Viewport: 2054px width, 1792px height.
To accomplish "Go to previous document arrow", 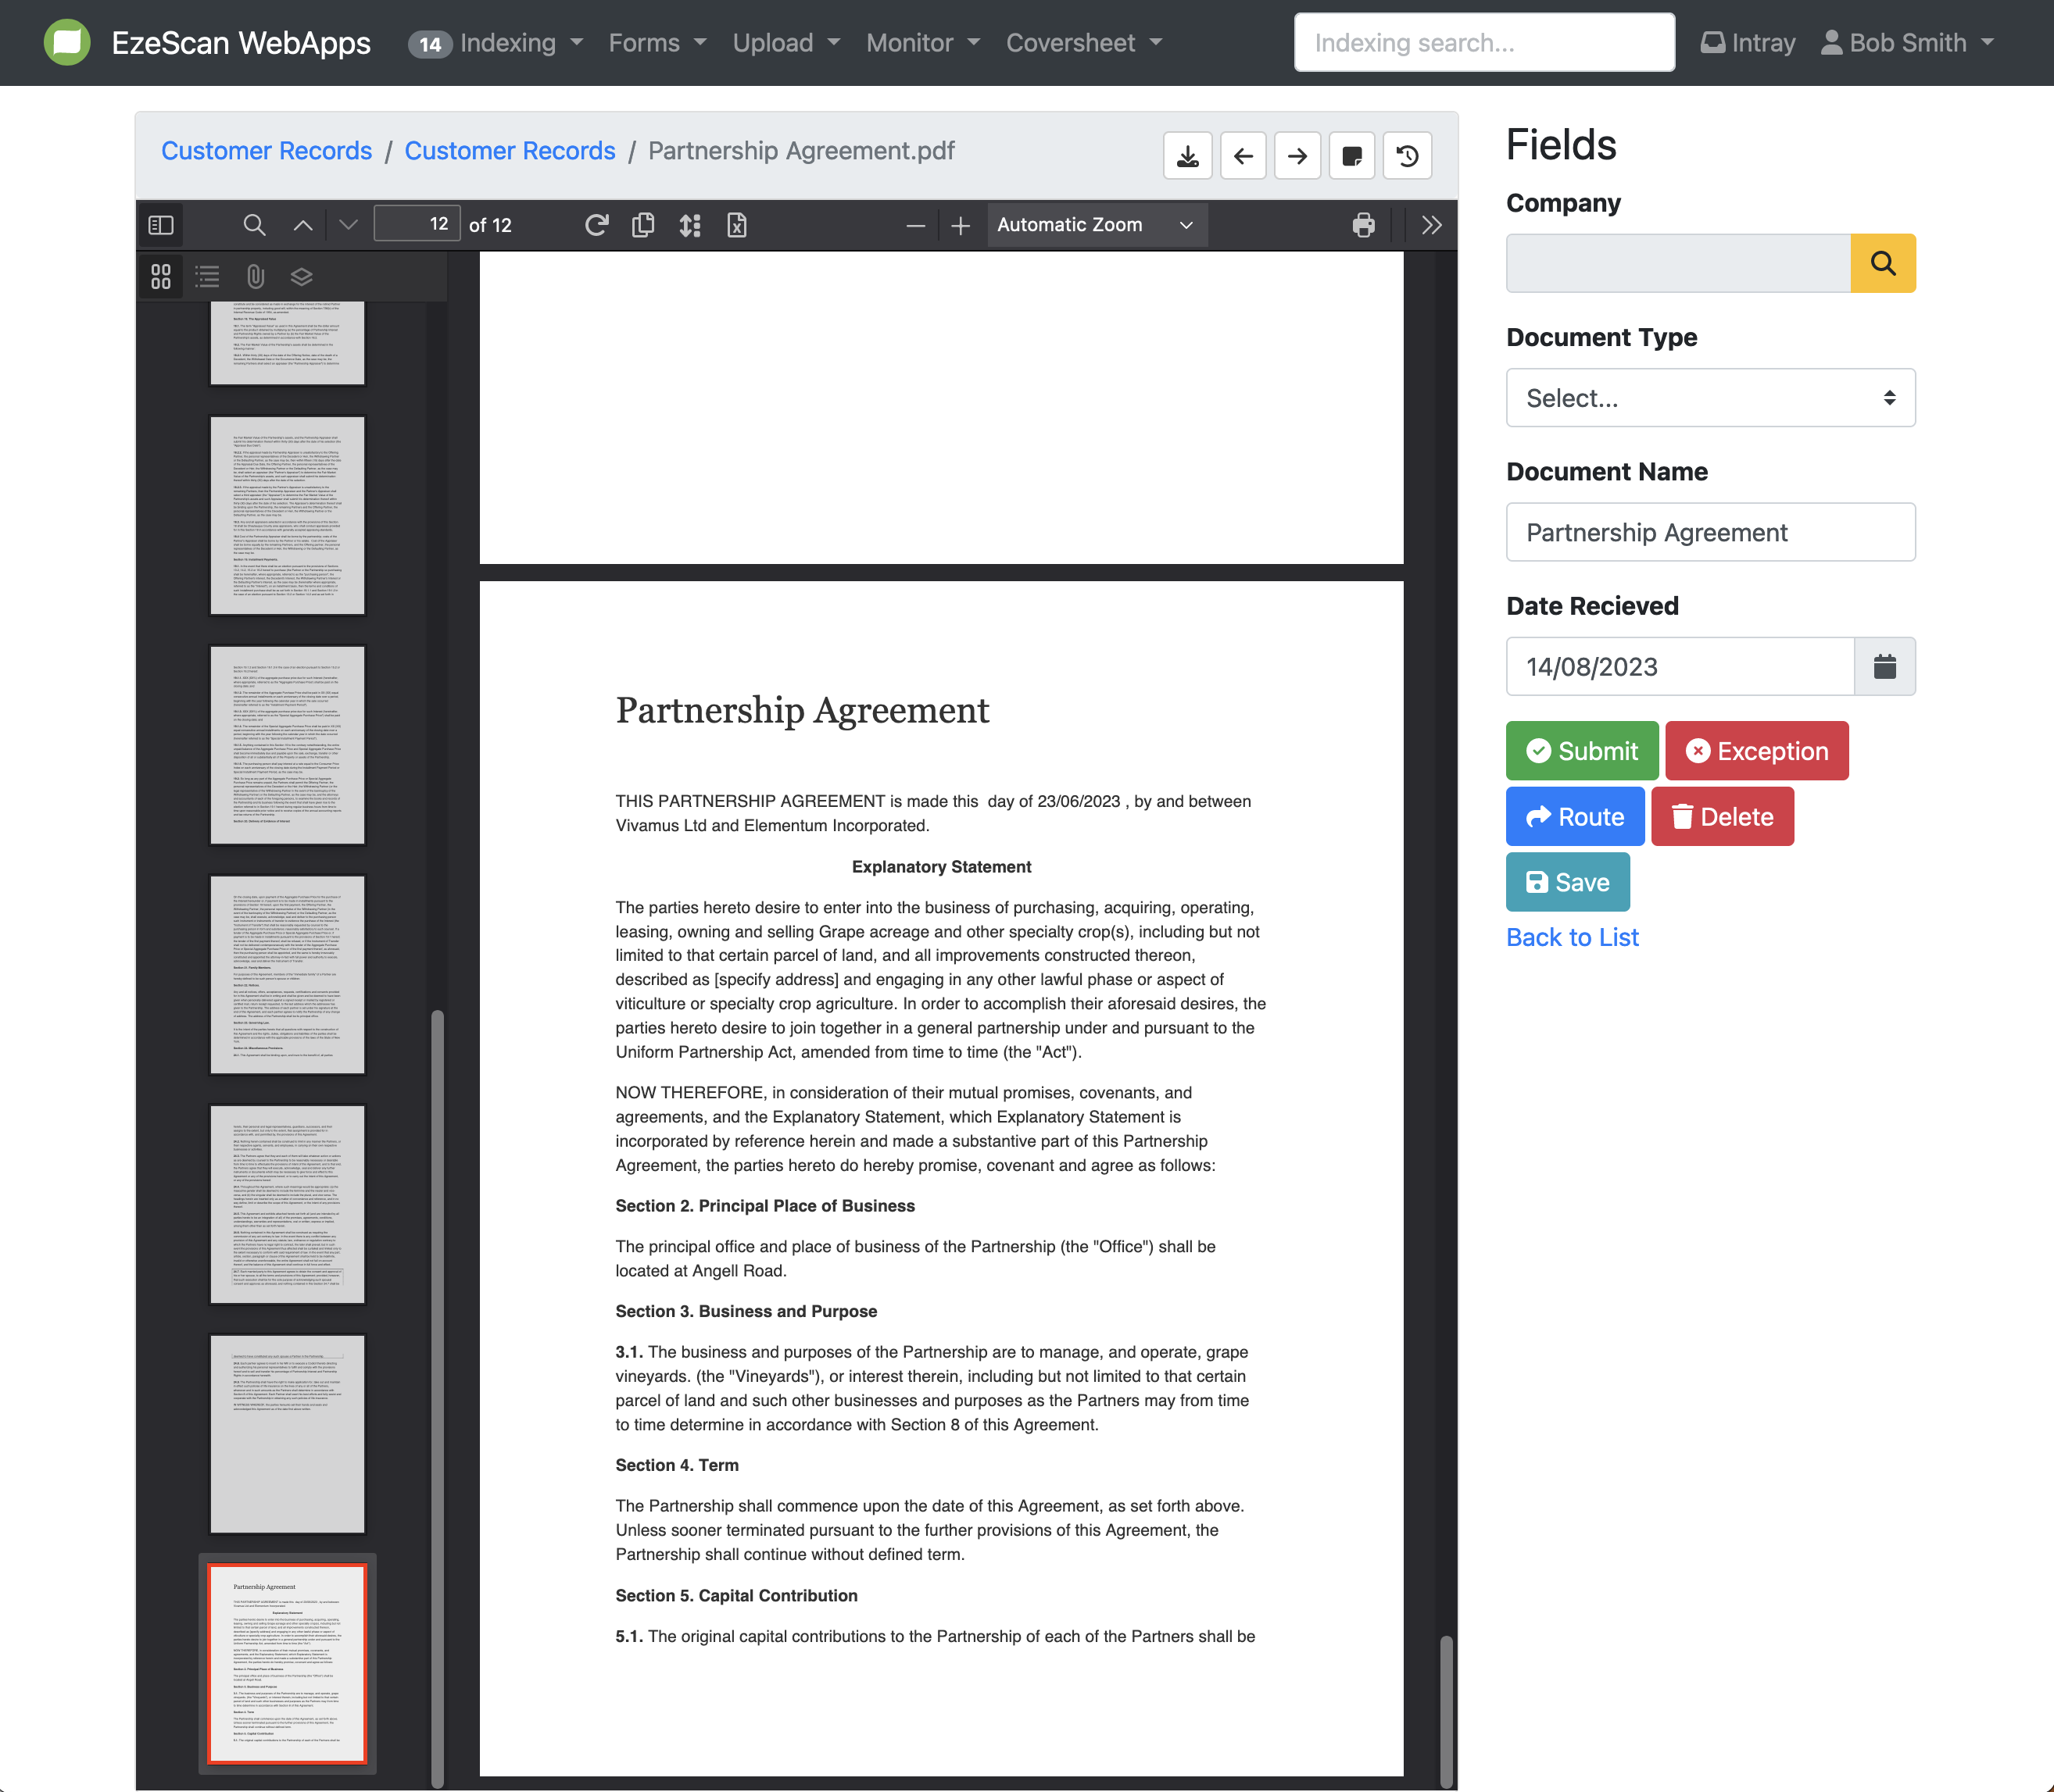I will [1243, 156].
